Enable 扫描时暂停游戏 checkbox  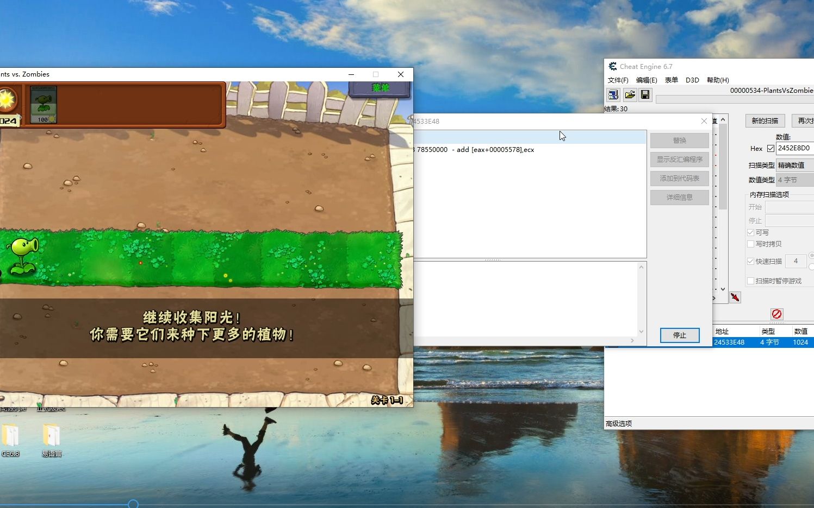pos(751,281)
